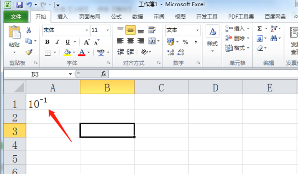Click the phonetic guide wén icon
The width and height of the screenshot is (298, 174).
101,53
